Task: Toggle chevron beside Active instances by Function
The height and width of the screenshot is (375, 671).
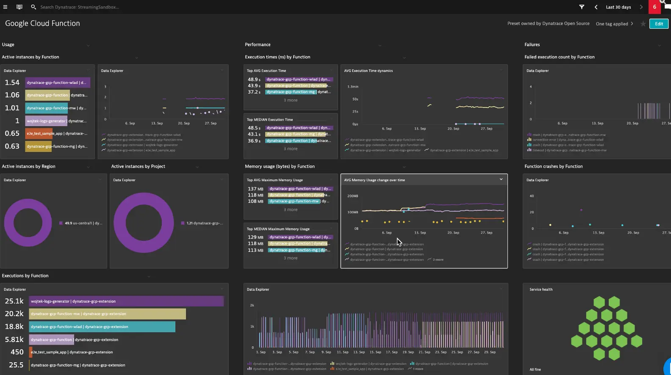Action: click(136, 57)
